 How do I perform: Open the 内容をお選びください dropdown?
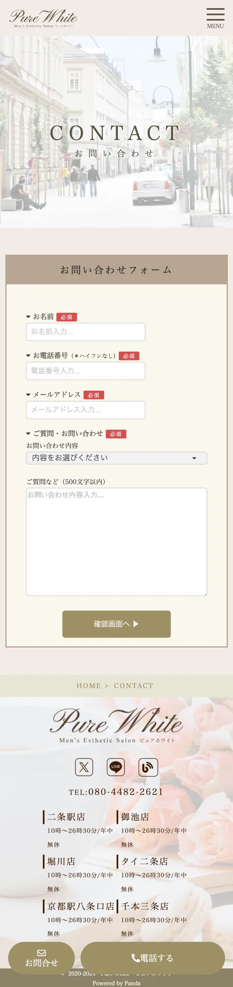[116, 458]
